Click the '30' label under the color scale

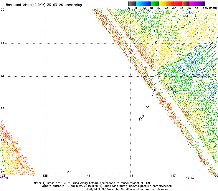click(x=174, y=8)
